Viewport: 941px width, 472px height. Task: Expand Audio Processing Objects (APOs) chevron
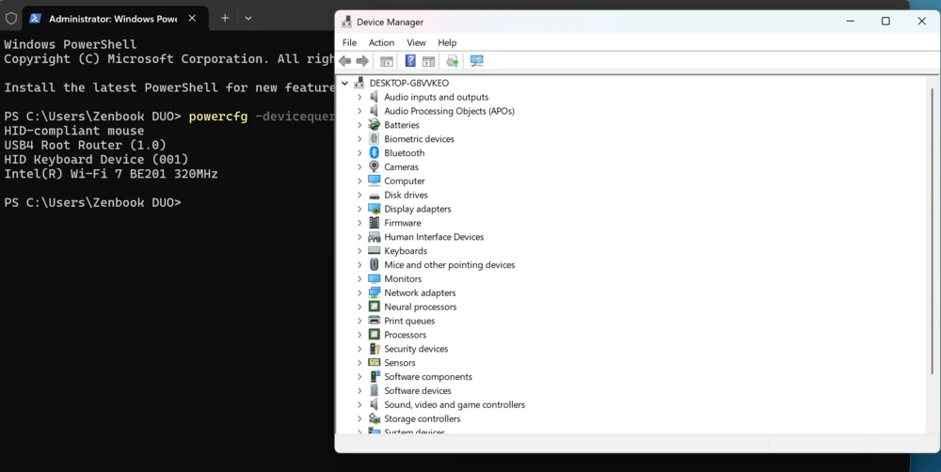359,111
